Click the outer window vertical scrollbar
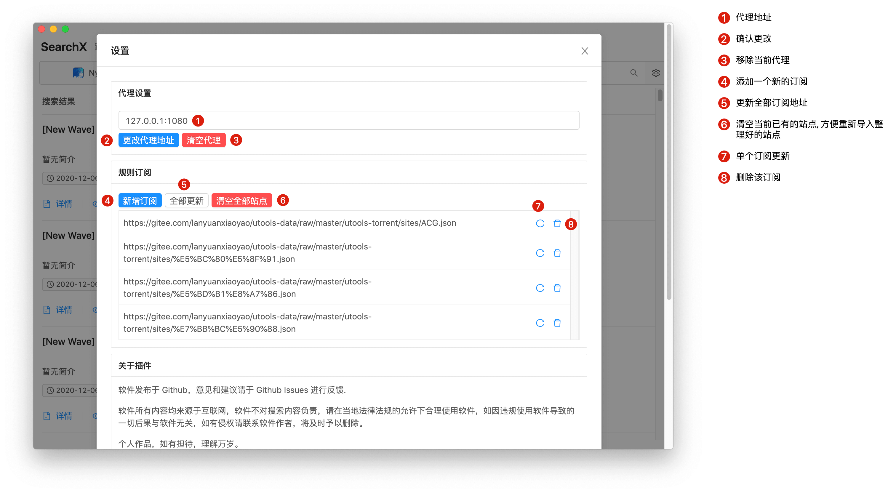The image size is (896, 493). [x=668, y=162]
